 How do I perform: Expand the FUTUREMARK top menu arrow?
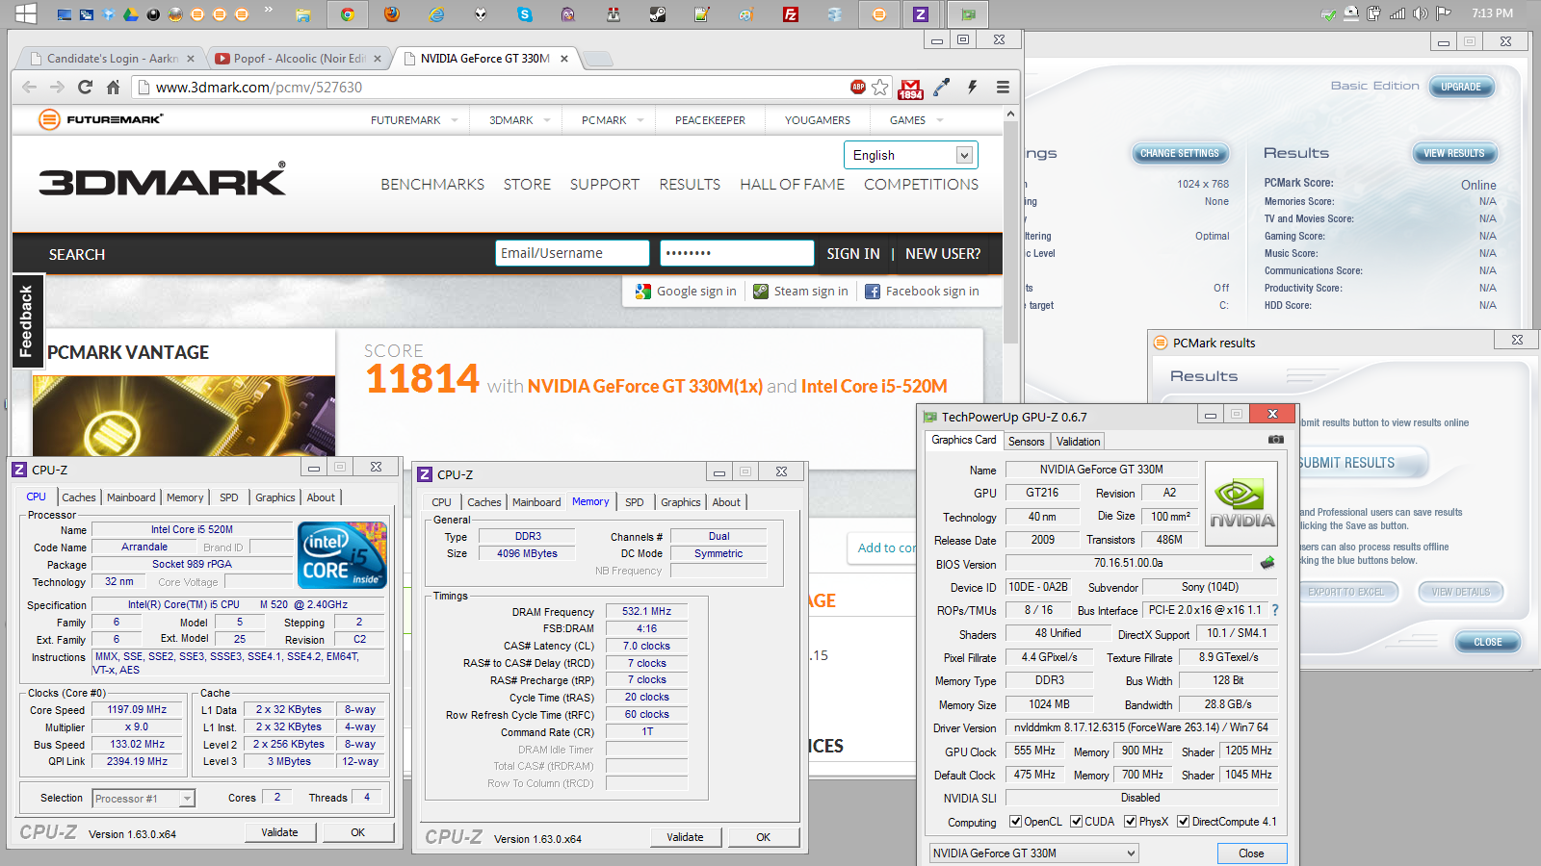tap(454, 120)
